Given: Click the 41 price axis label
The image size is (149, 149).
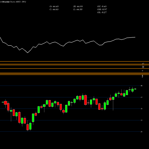Looking at the screenshot, I should (x=142, y=97).
